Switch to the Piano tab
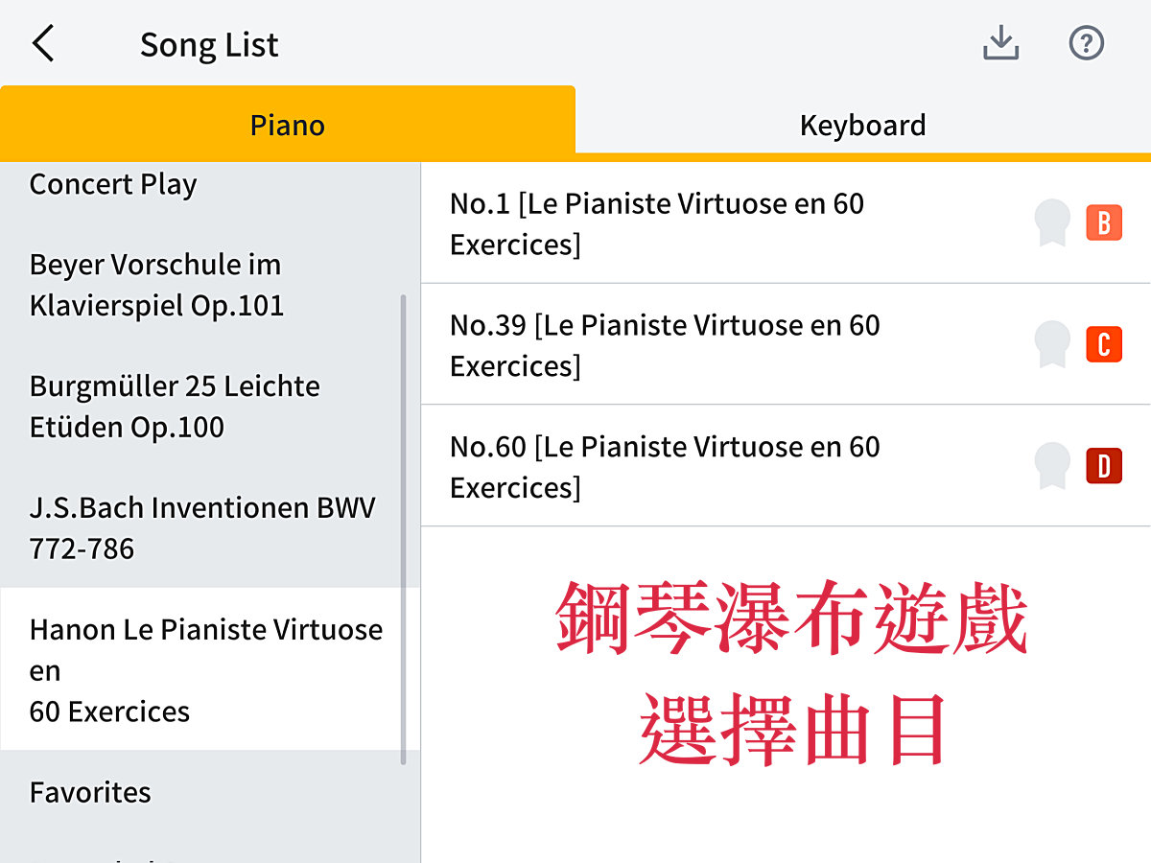 (288, 125)
